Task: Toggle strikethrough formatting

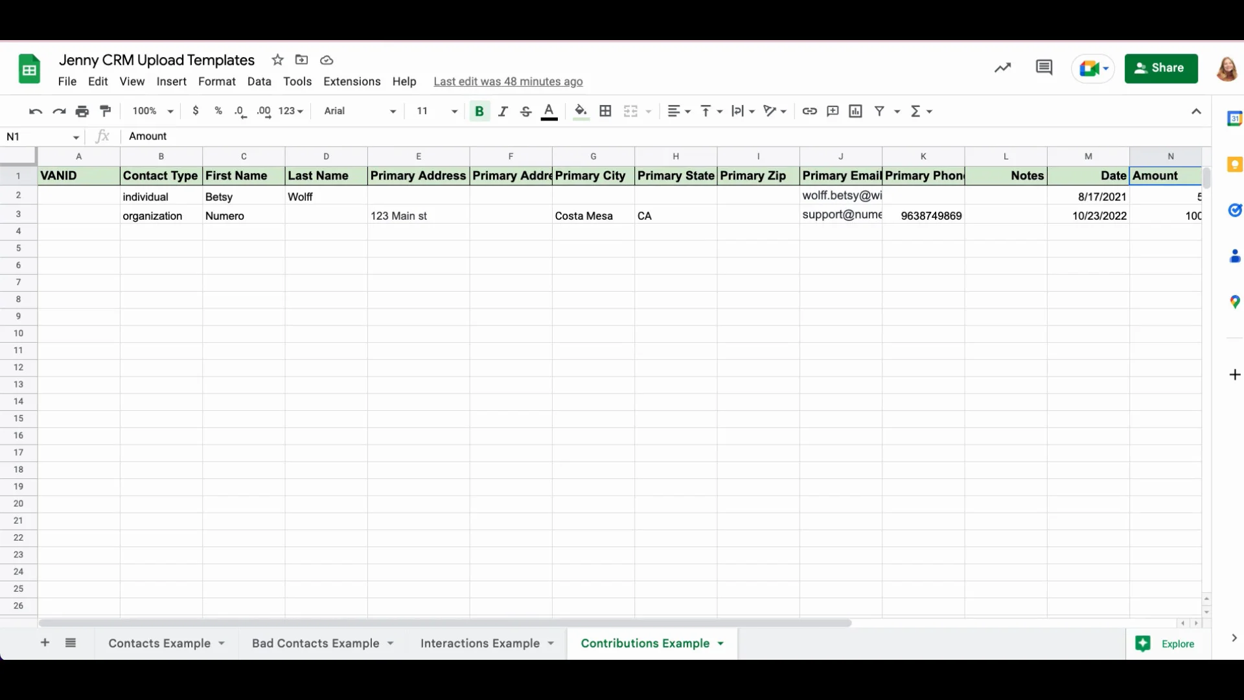Action: tap(525, 111)
